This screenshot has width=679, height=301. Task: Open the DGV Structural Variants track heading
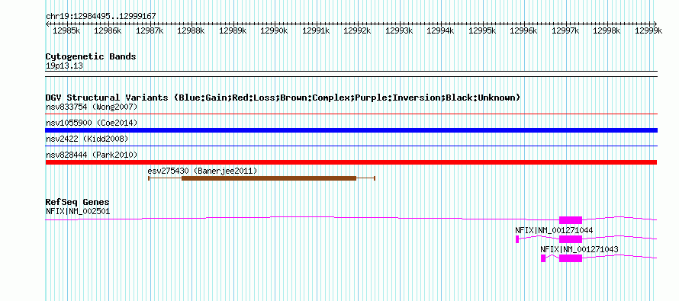[x=283, y=98]
